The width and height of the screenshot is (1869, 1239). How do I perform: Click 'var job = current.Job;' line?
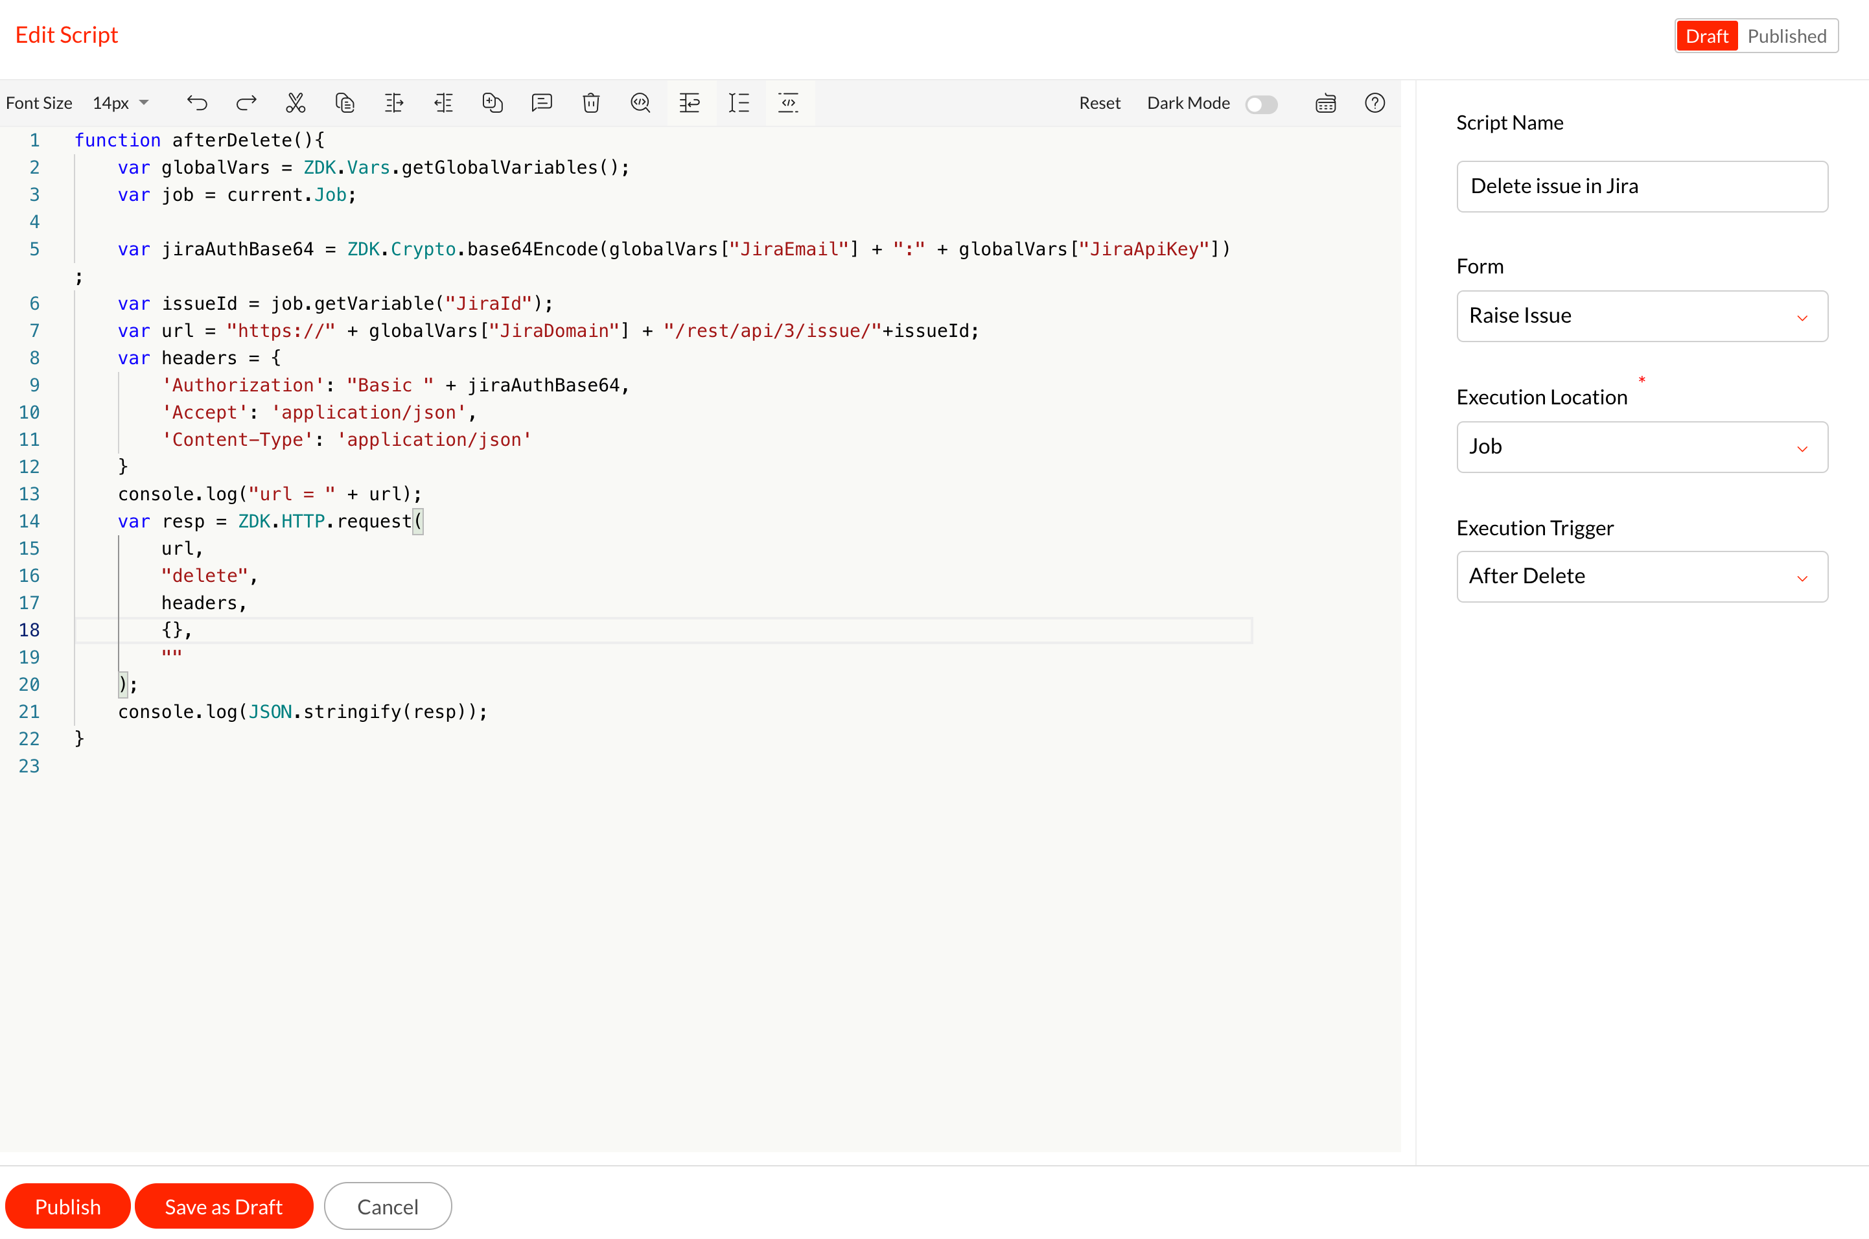pyautogui.click(x=237, y=194)
